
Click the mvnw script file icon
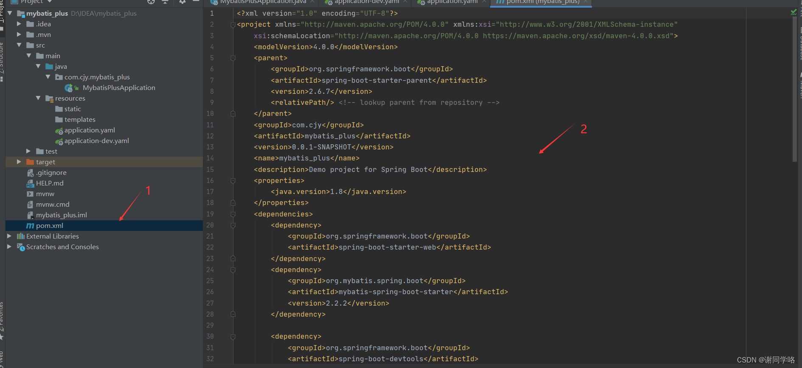coord(30,194)
